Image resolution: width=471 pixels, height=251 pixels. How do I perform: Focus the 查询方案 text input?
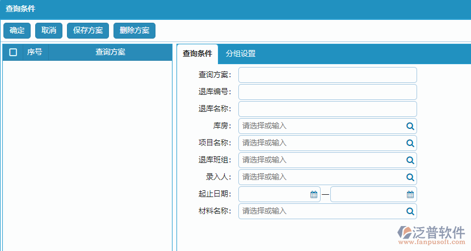(x=327, y=75)
